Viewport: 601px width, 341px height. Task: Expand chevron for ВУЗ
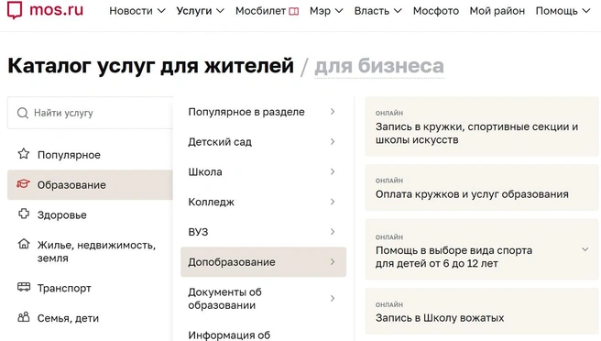coord(333,232)
